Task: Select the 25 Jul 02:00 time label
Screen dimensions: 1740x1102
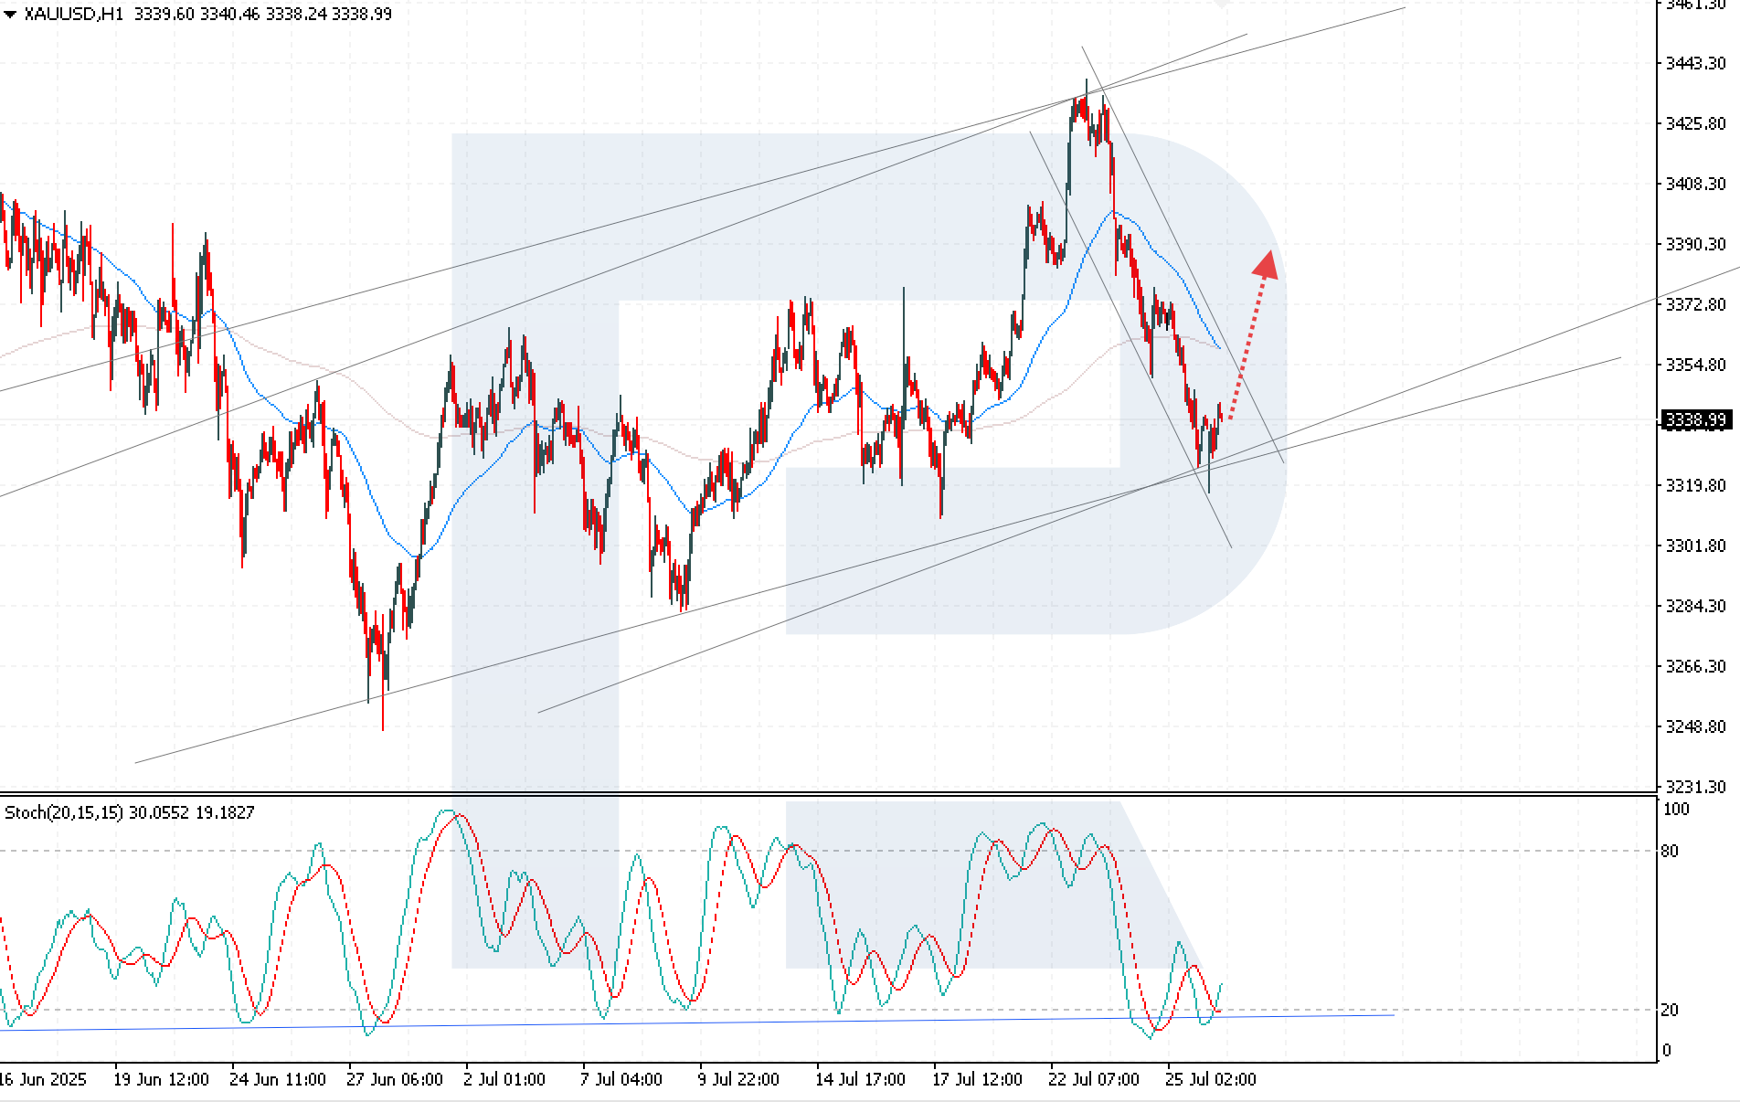Action: pyautogui.click(x=1210, y=1079)
